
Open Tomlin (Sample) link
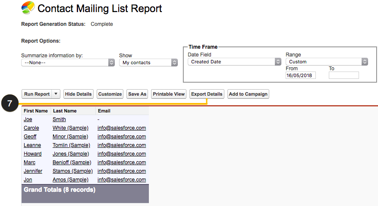[x=71, y=145]
